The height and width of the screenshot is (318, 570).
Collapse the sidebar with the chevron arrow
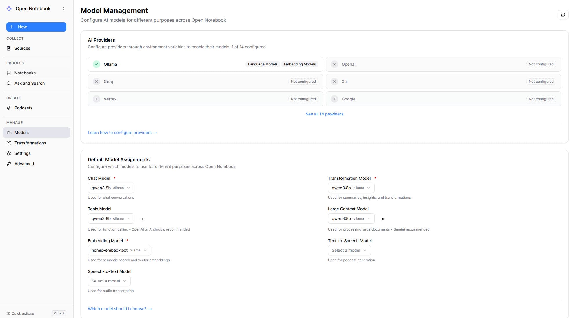pos(63,9)
